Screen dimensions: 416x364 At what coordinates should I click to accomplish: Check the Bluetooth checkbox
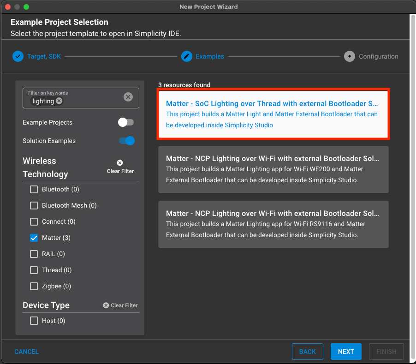(34, 190)
